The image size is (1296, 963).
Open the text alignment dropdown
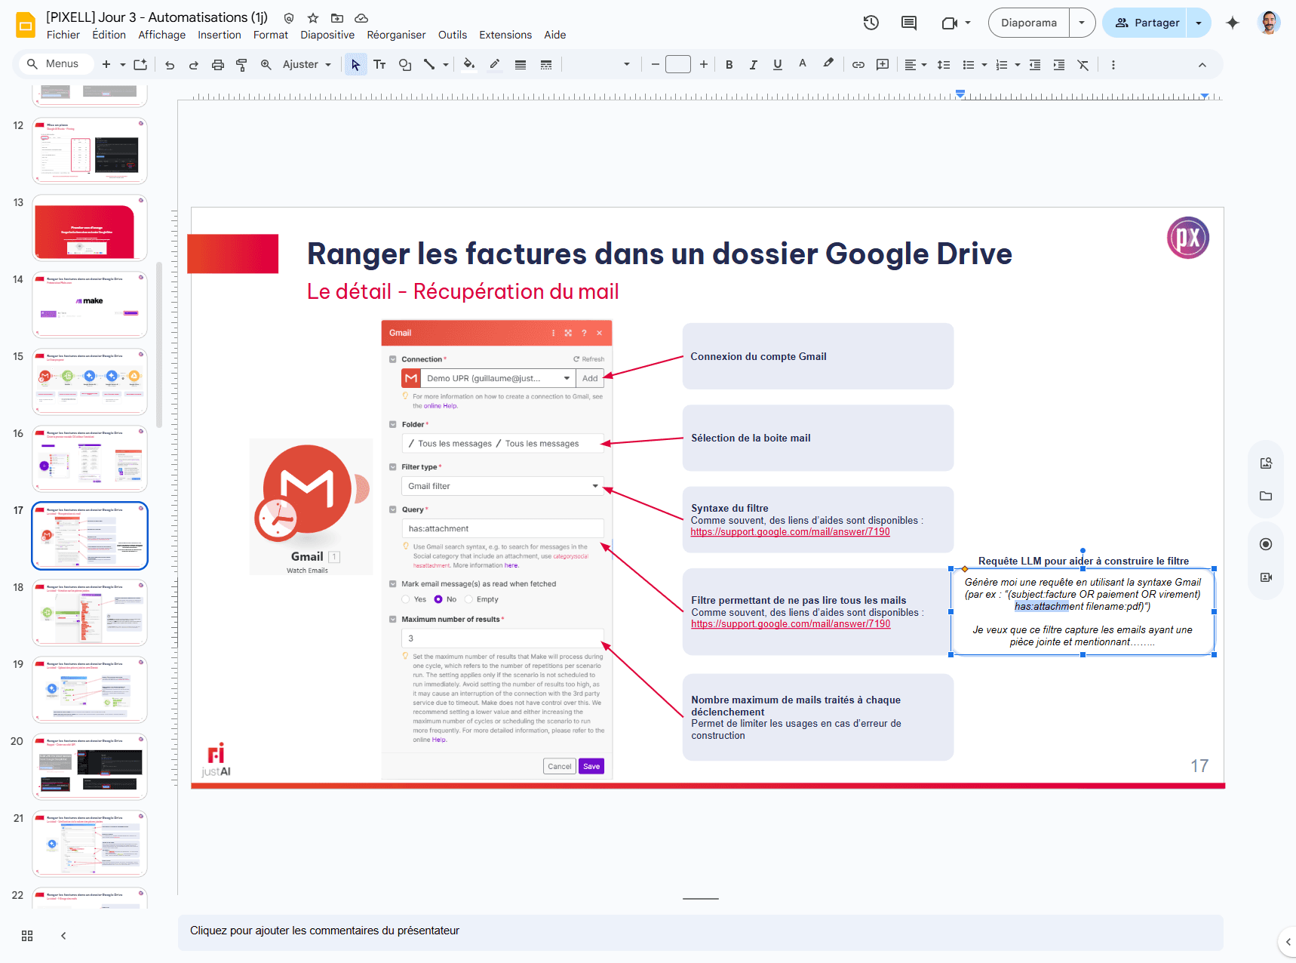tap(915, 65)
